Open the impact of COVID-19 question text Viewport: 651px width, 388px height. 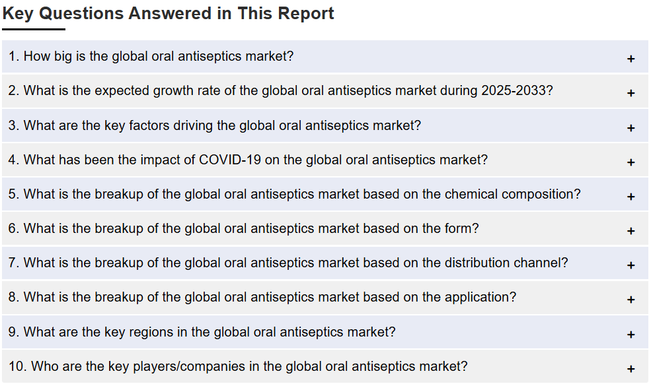tap(325, 160)
